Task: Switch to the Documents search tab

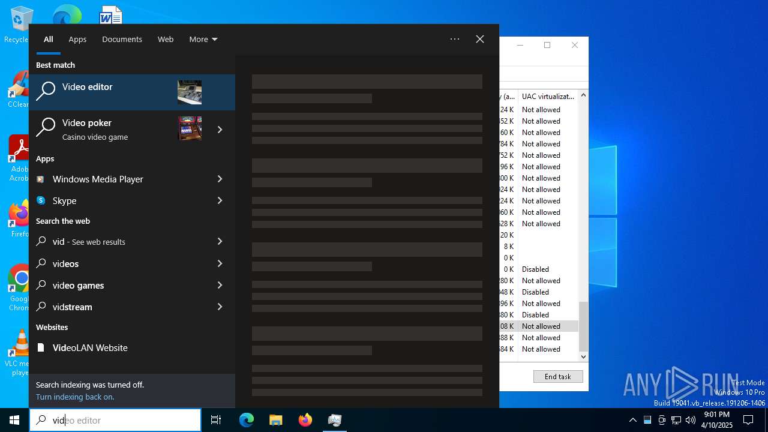Action: (122, 39)
